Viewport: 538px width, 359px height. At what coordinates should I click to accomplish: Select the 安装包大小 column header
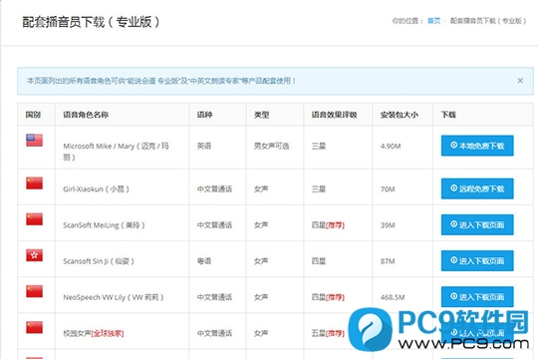400,115
